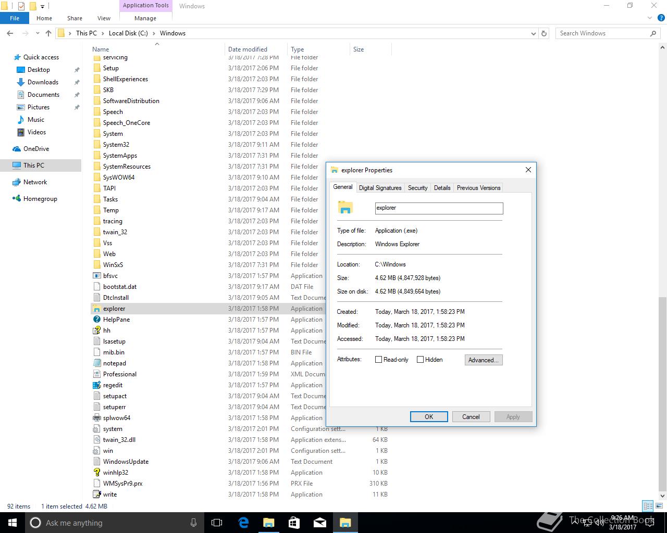This screenshot has height=533, width=667.
Task: Switch to the Digital Signatures tab
Action: [x=380, y=188]
